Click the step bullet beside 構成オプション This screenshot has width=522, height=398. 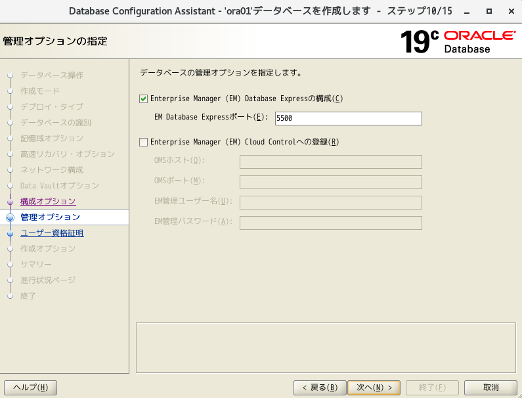[x=11, y=202]
